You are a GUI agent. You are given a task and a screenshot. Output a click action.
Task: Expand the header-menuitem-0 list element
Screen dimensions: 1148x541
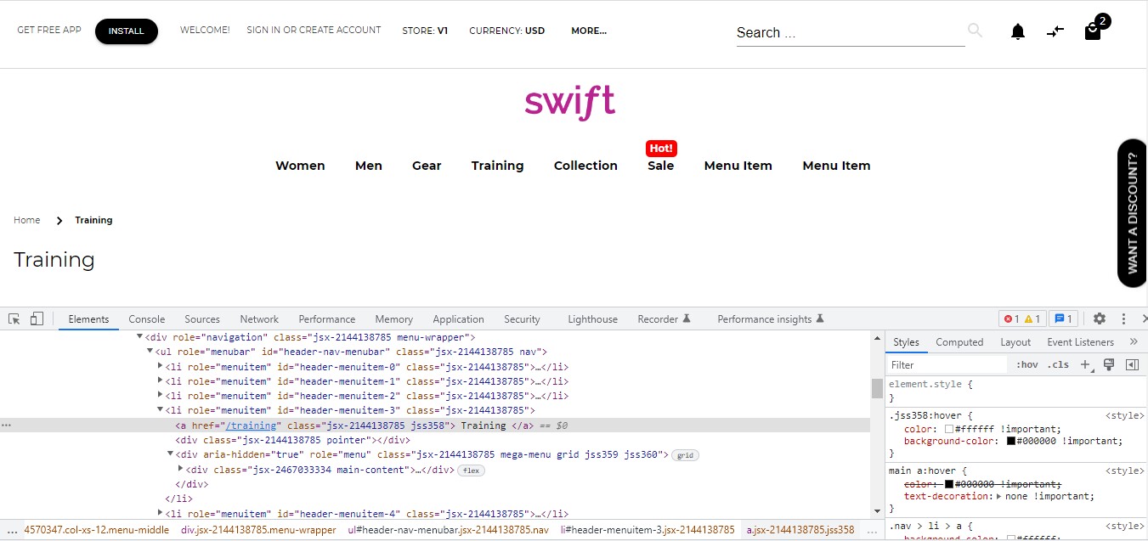click(x=161, y=366)
